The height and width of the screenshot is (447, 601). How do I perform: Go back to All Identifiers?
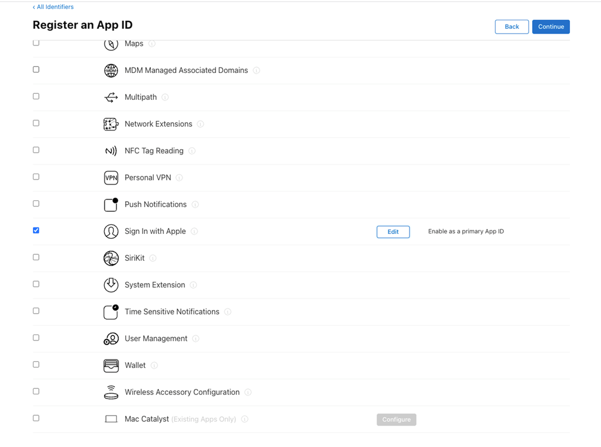pyautogui.click(x=53, y=7)
